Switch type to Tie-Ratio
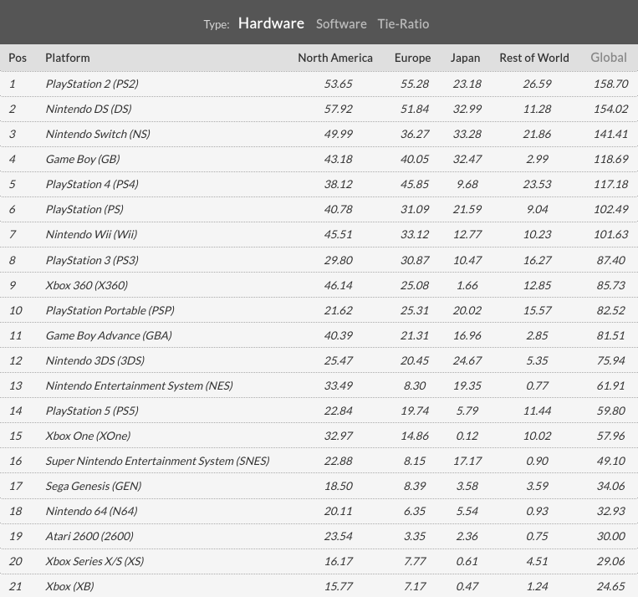This screenshot has width=638, height=597. 403,24
